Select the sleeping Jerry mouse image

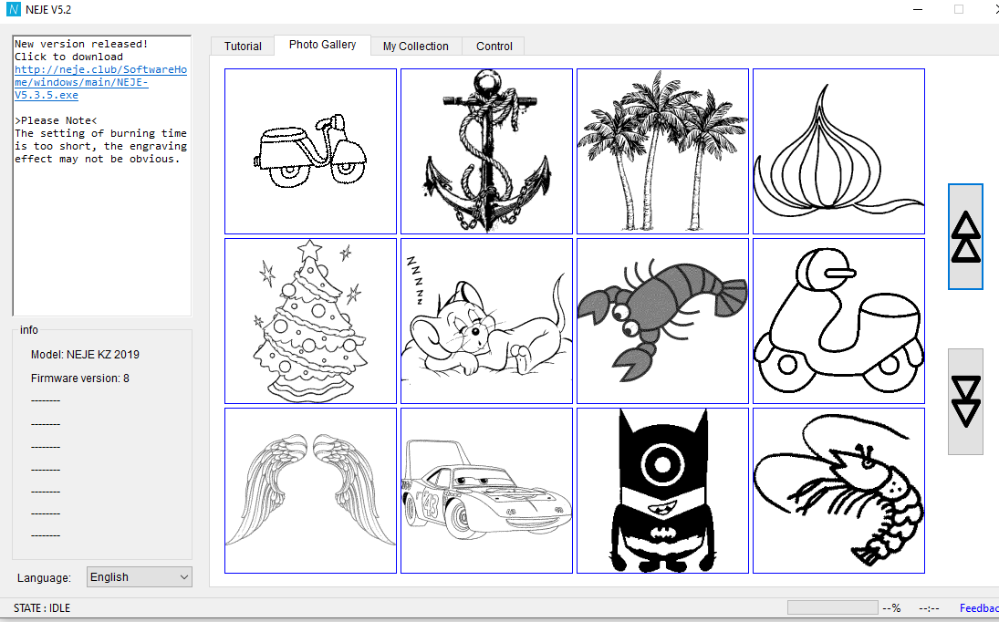tap(486, 321)
